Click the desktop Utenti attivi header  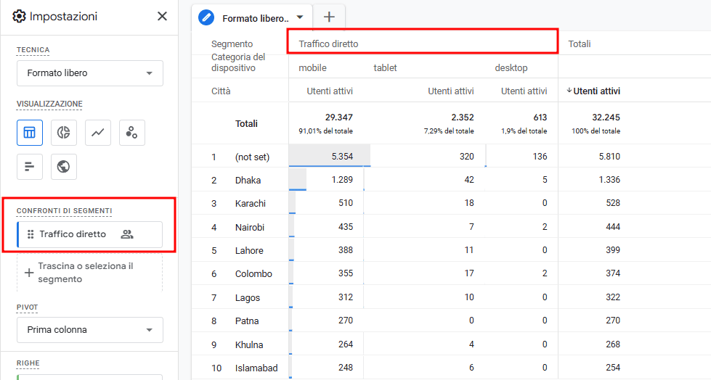point(524,91)
